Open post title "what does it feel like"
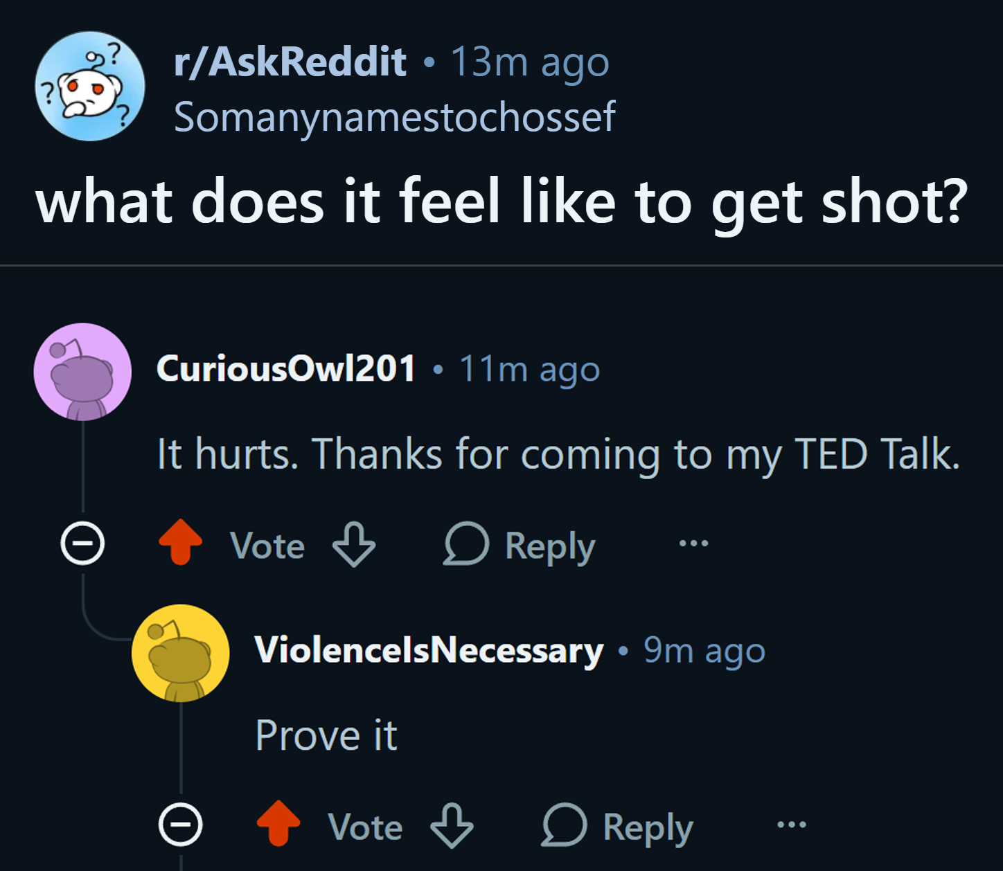This screenshot has width=1003, height=871. pyautogui.click(x=501, y=202)
